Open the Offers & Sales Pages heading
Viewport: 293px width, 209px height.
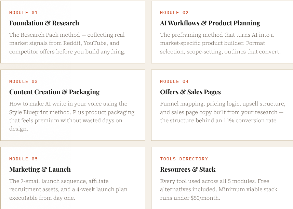point(190,92)
